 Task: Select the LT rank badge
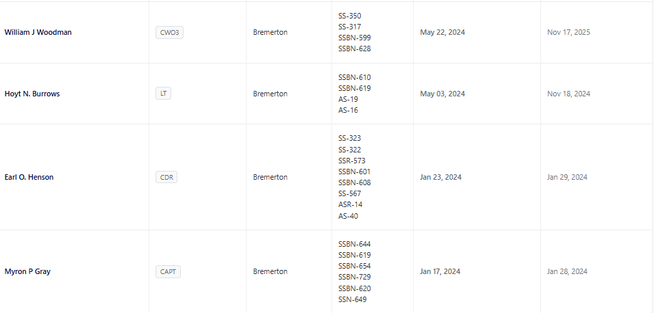point(163,94)
